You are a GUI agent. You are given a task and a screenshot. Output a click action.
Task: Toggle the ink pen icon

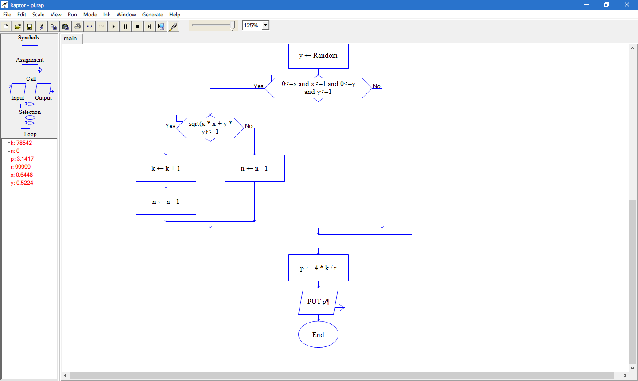coord(173,27)
